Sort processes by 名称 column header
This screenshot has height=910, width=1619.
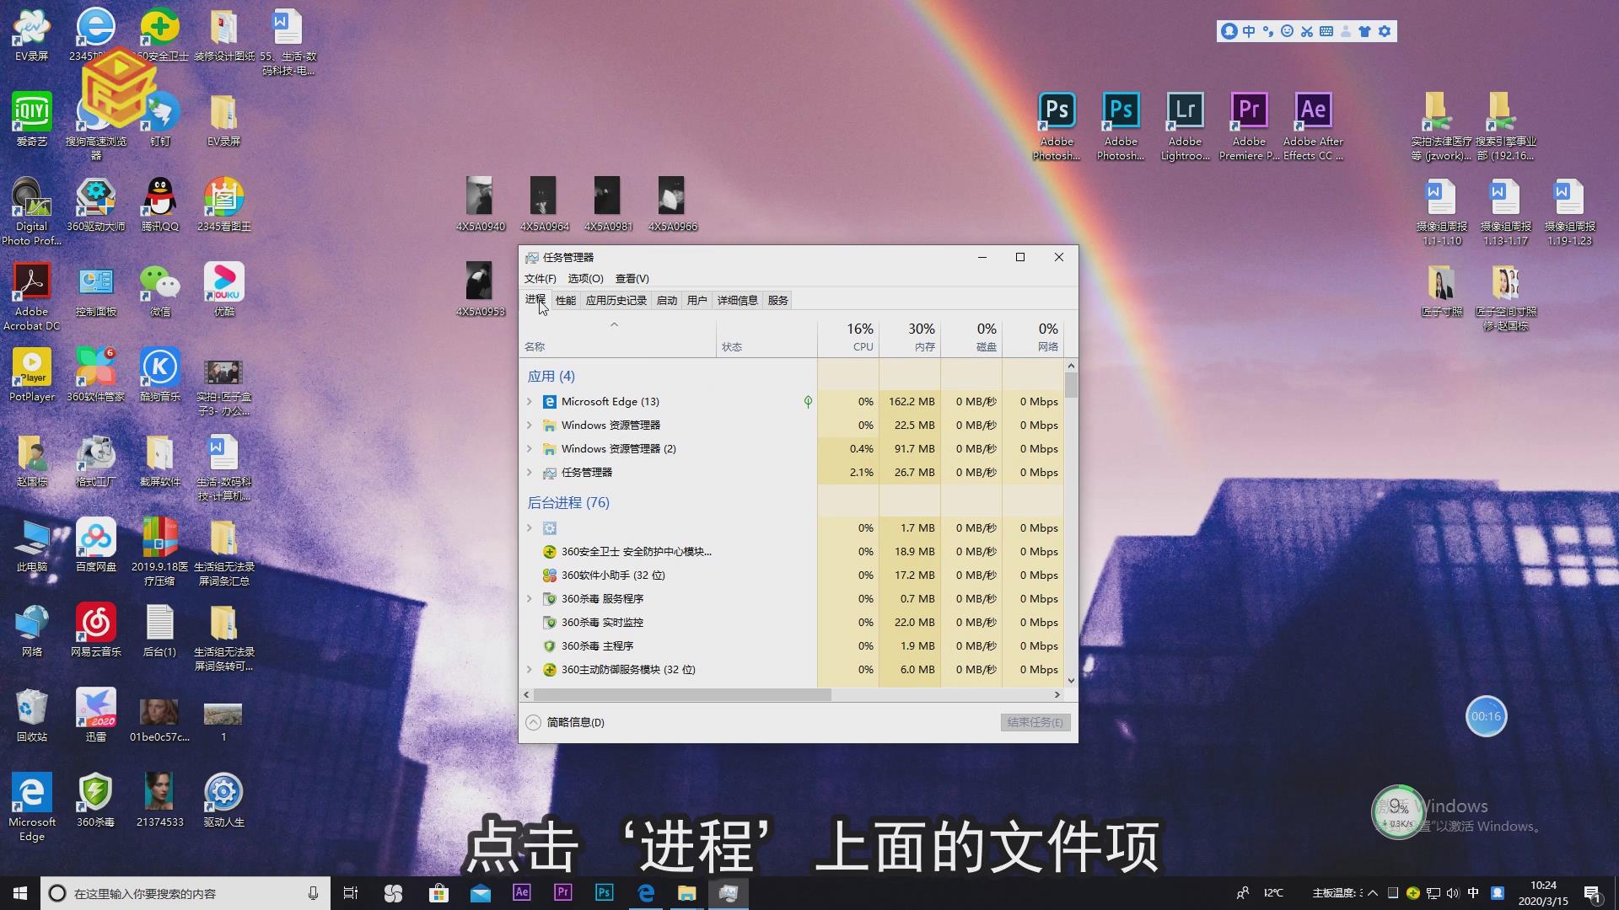point(618,337)
